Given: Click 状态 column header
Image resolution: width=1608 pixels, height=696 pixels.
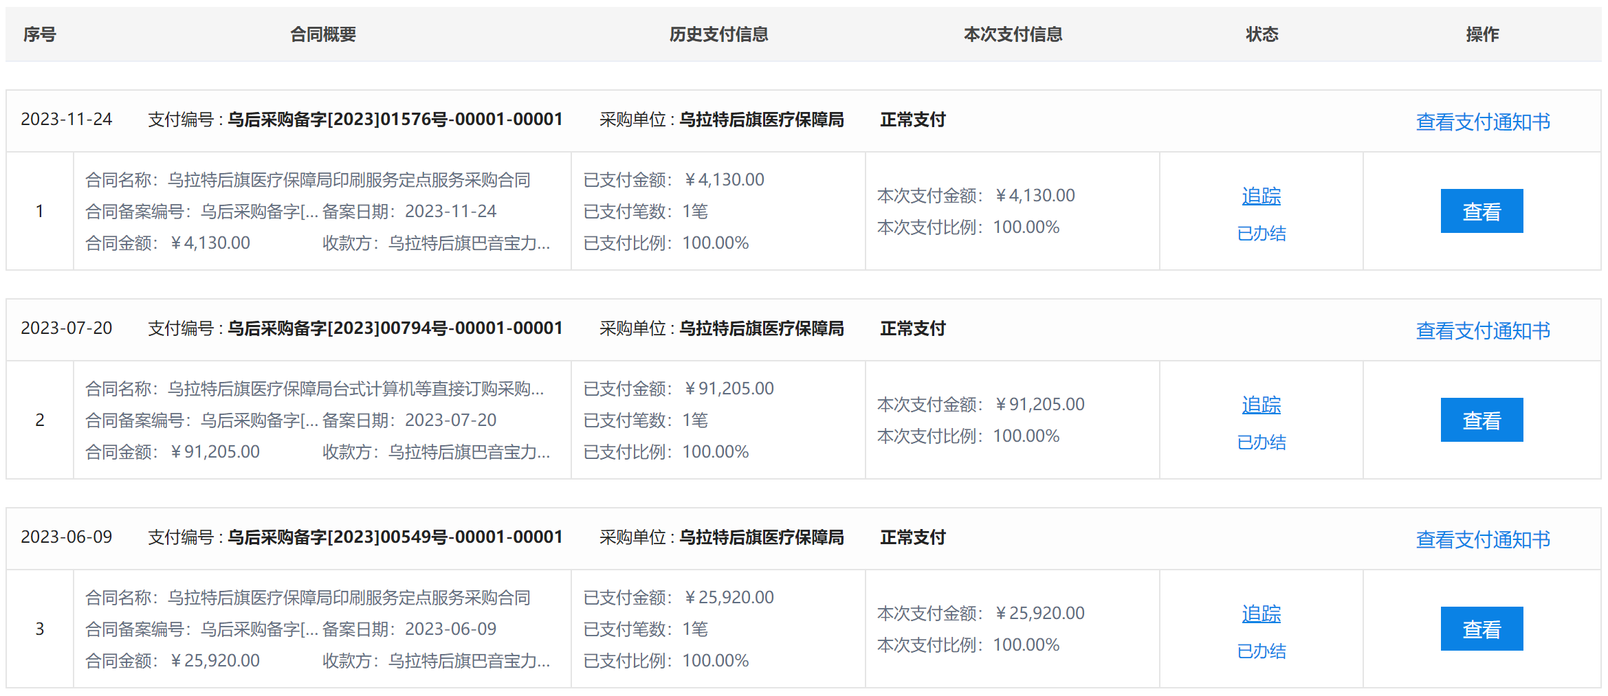Looking at the screenshot, I should pos(1262,34).
